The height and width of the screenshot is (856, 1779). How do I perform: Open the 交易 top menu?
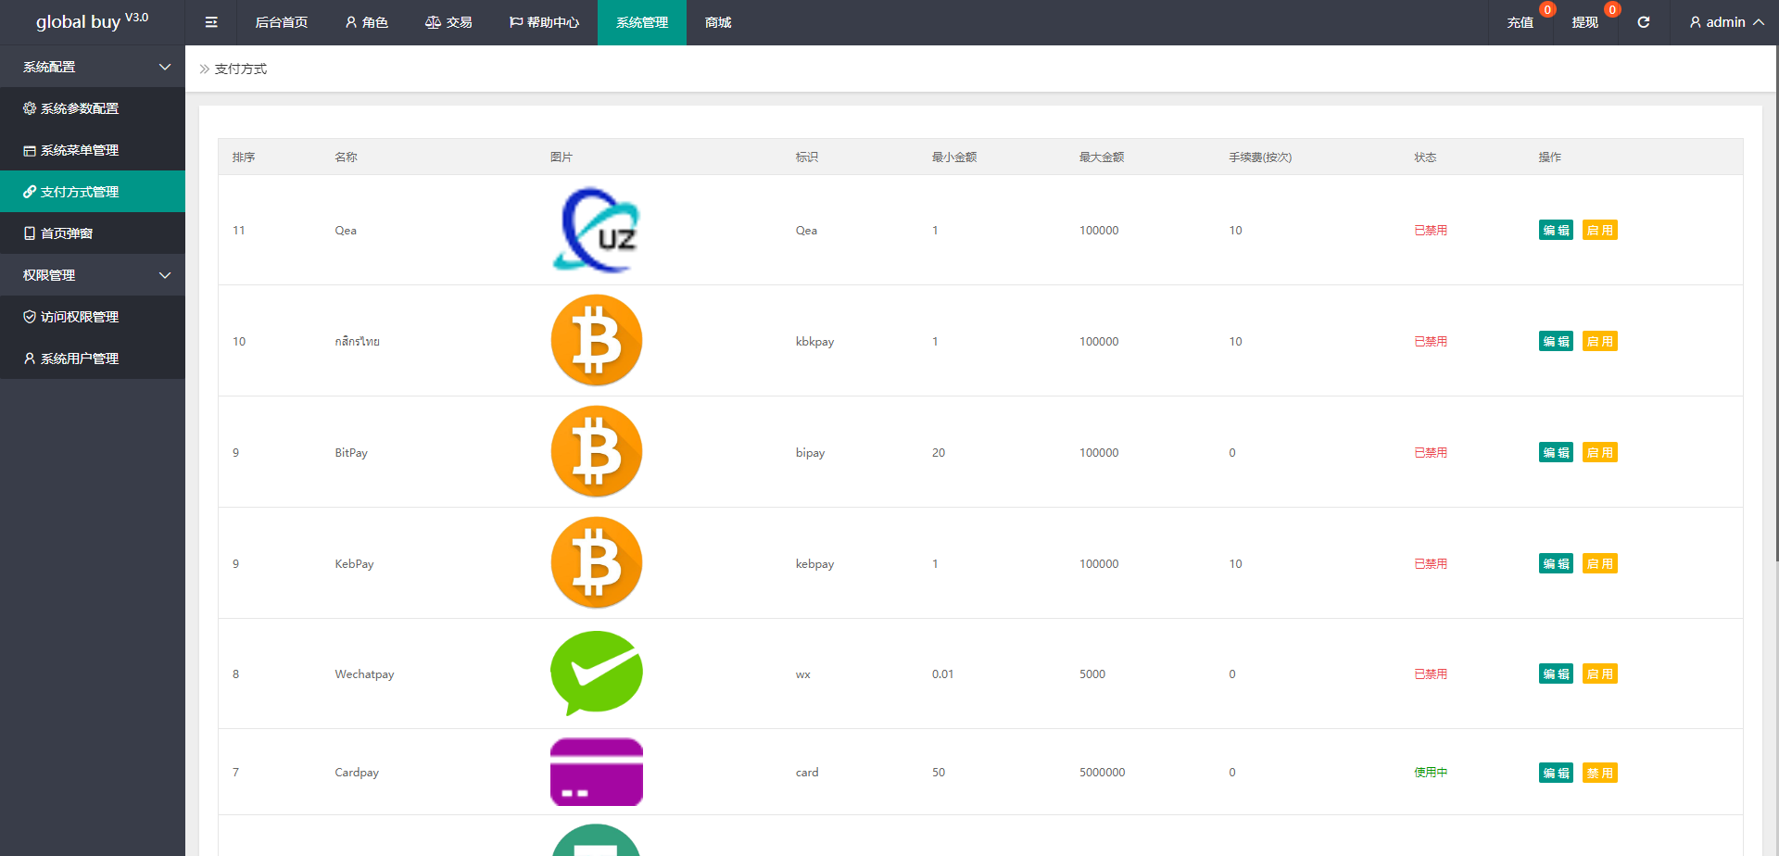(448, 22)
